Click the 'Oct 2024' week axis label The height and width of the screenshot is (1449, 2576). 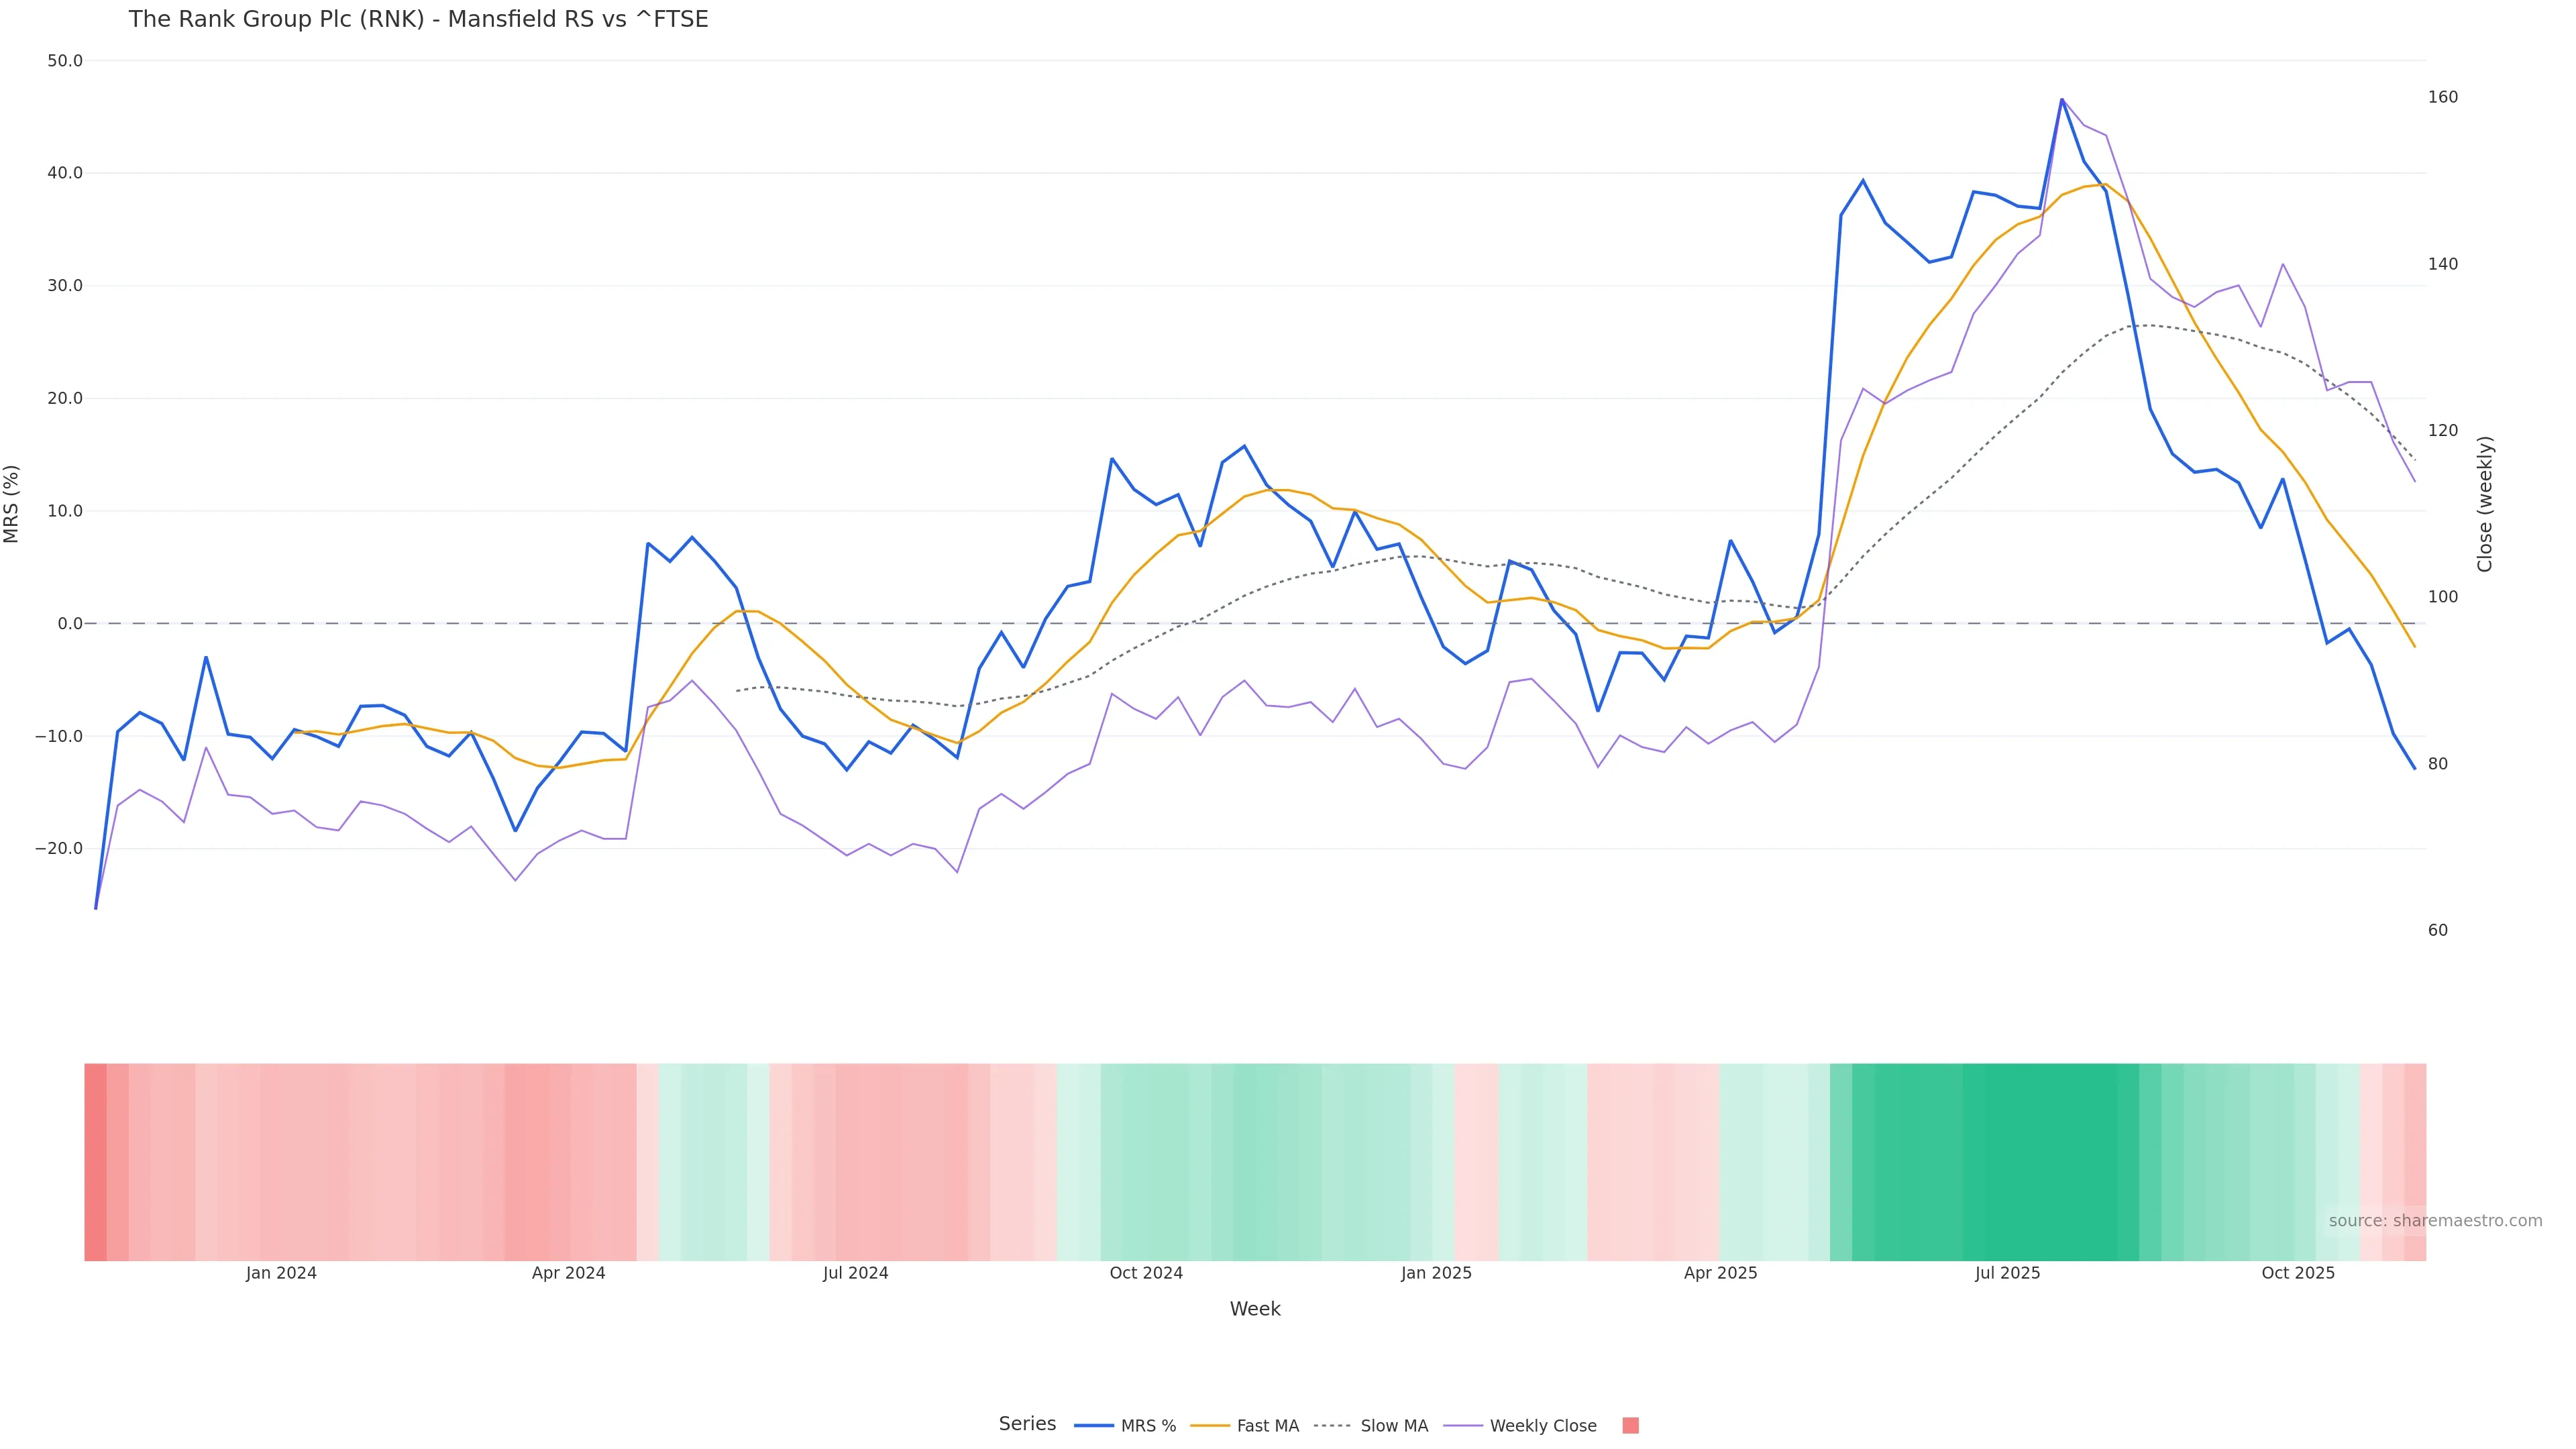1146,1273
